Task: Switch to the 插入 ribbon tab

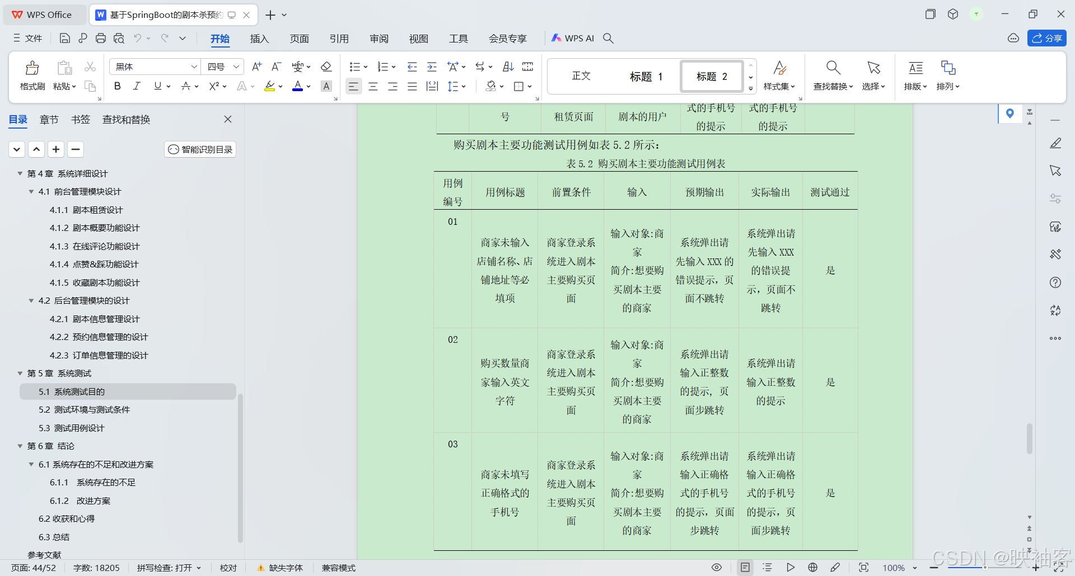Action: pos(259,39)
